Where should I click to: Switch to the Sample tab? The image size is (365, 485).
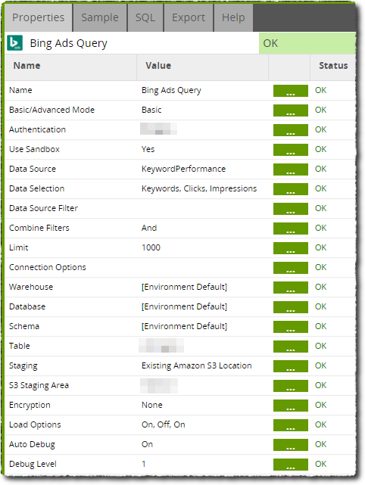[x=100, y=17]
